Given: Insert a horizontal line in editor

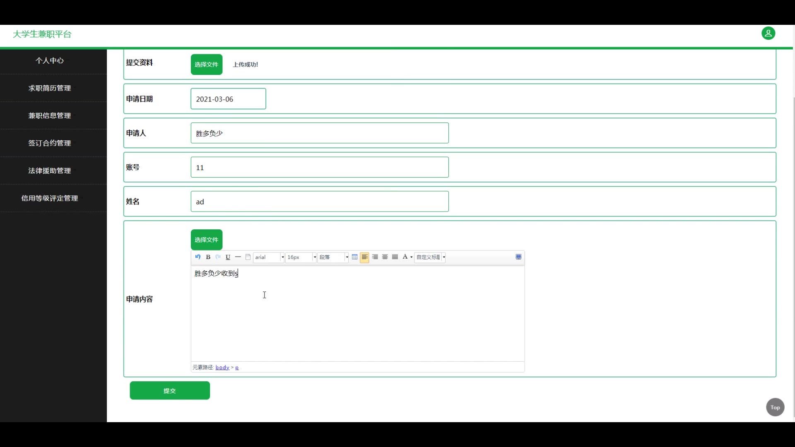Looking at the screenshot, I should click(238, 257).
